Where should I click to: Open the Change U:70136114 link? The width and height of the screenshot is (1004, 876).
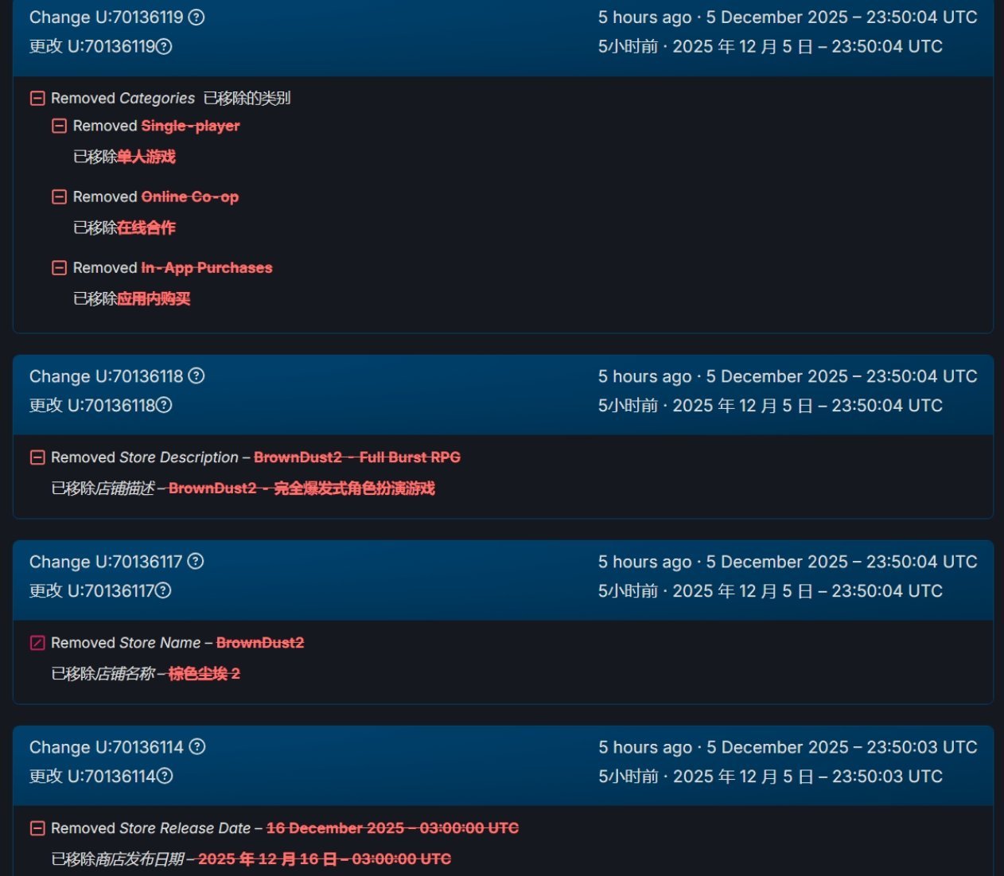107,746
